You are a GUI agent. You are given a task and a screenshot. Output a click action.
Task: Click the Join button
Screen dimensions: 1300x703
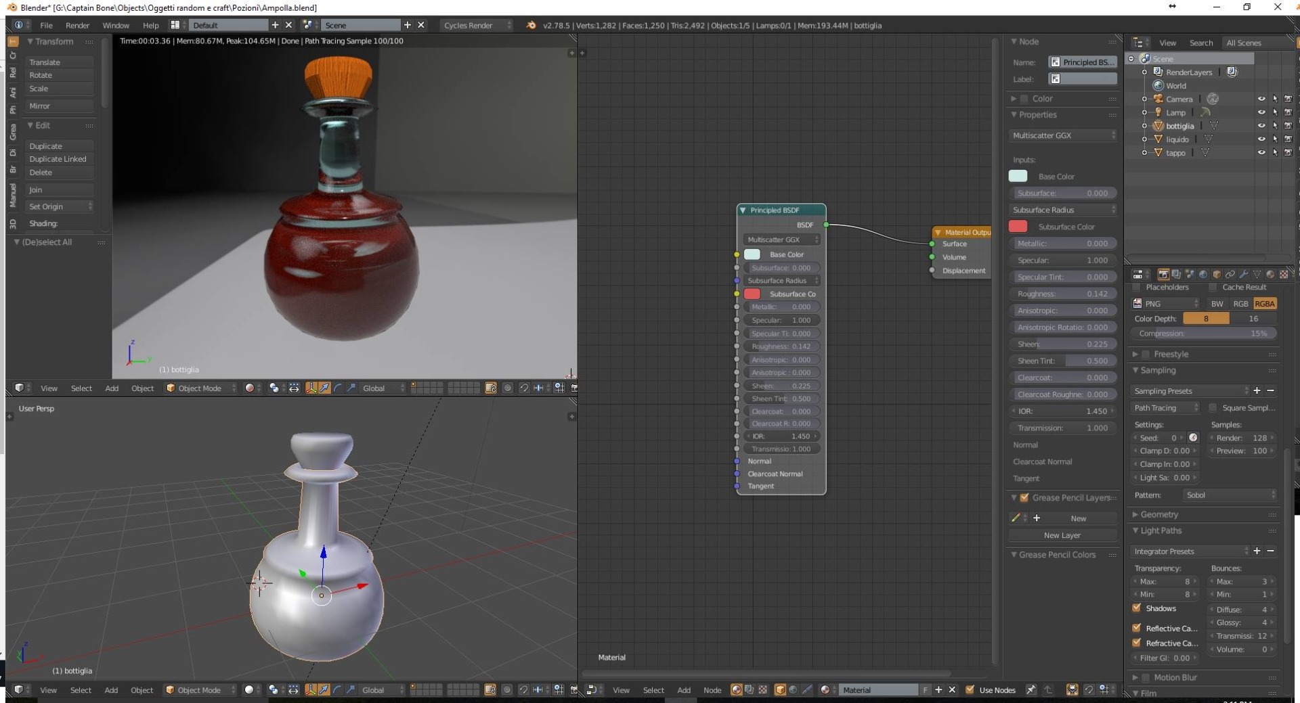(x=60, y=189)
